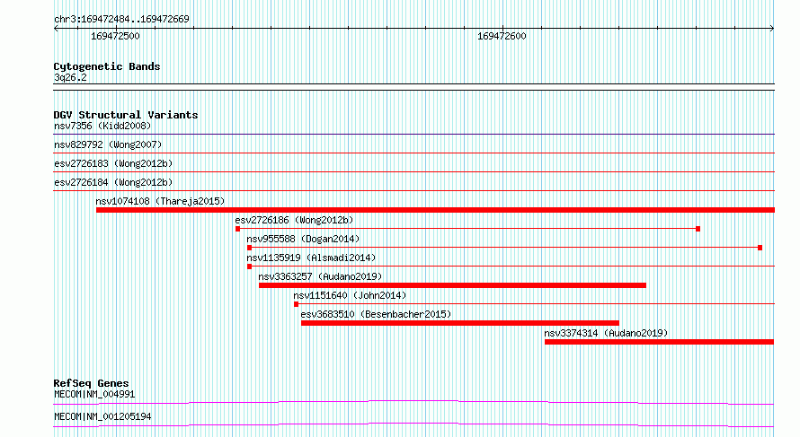
Task: Click the 3q26.2 band label
Action: coord(70,78)
